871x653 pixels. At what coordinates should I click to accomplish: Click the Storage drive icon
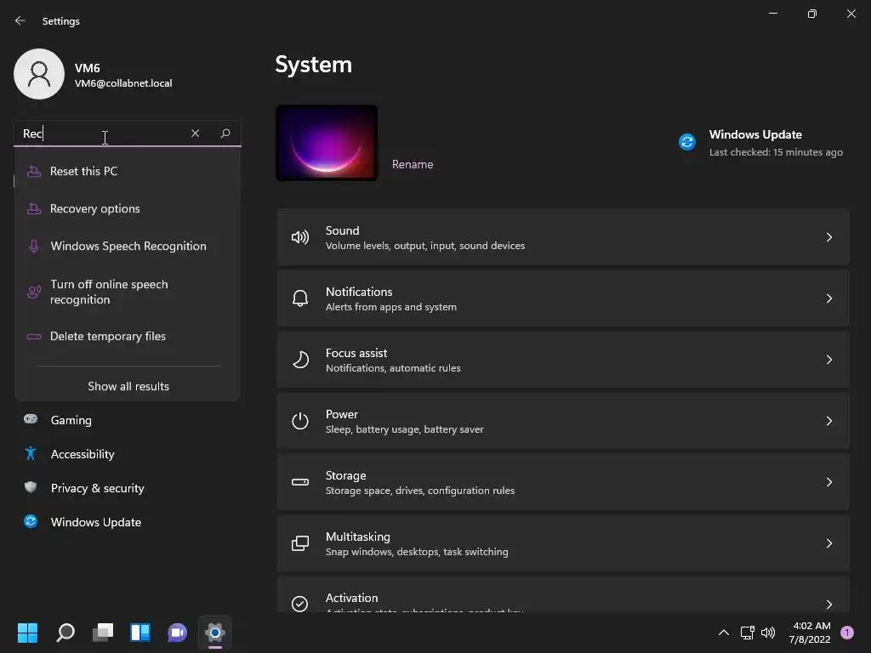(x=300, y=482)
